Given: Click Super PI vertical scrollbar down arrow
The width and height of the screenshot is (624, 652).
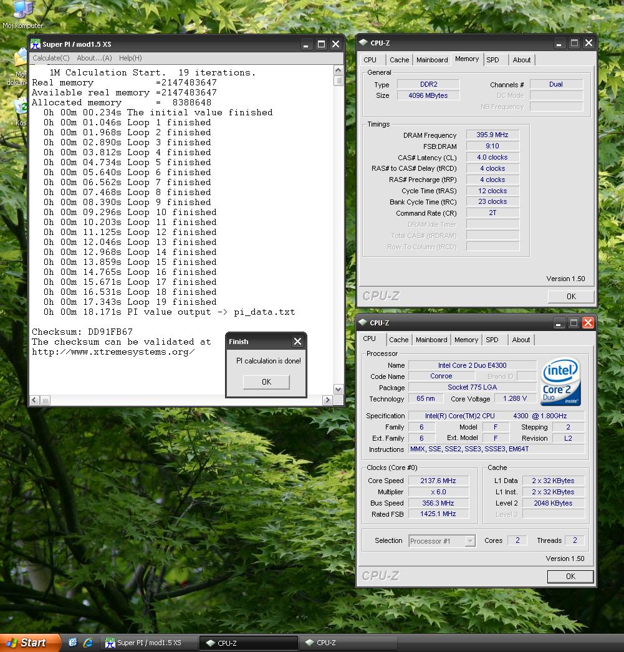Looking at the screenshot, I should 338,389.
